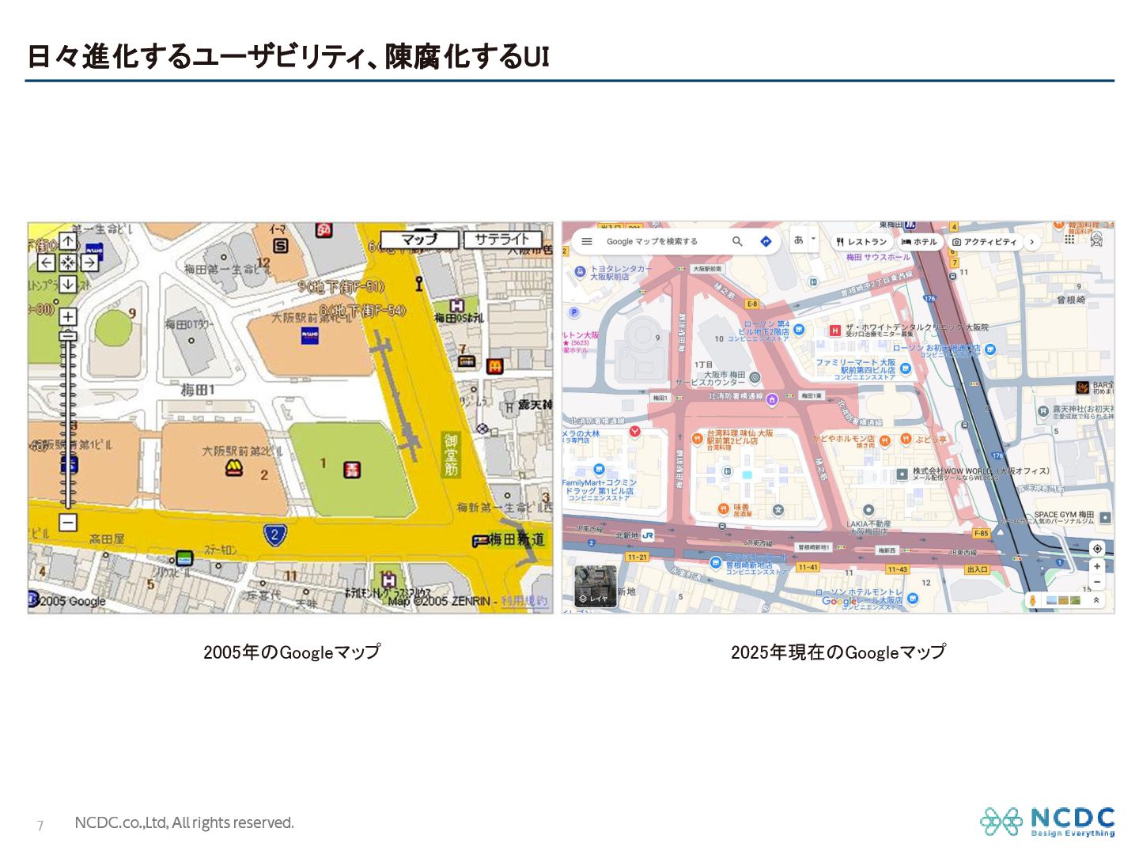This screenshot has height=854, width=1139.
Task: Click the blue directions icon
Action: coord(766,241)
